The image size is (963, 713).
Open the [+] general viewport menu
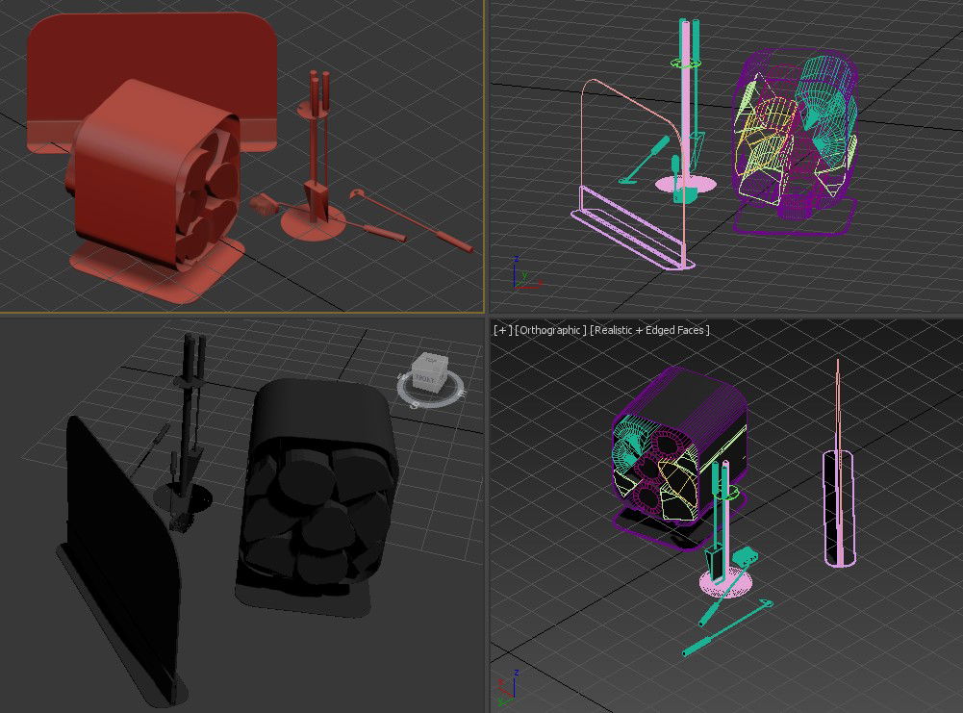click(x=501, y=330)
